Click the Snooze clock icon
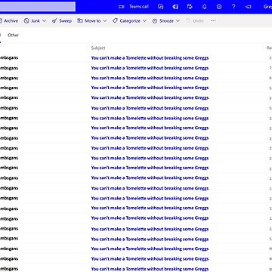 (155, 21)
